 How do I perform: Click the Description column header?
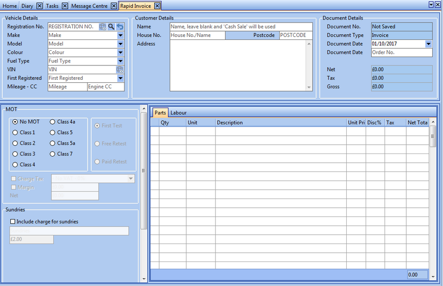point(281,122)
